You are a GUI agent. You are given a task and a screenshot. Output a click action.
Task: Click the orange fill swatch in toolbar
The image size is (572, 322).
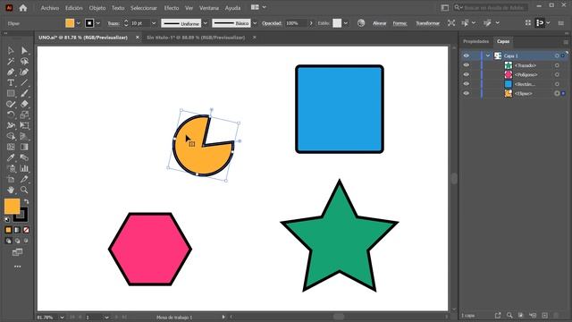(12, 207)
